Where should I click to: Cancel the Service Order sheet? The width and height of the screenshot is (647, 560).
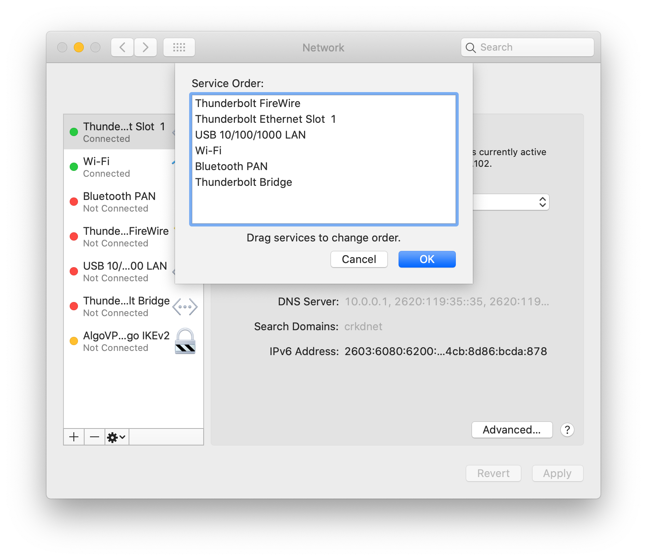pyautogui.click(x=359, y=259)
